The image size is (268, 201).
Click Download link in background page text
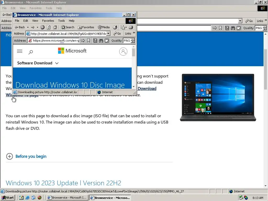coord(147,88)
